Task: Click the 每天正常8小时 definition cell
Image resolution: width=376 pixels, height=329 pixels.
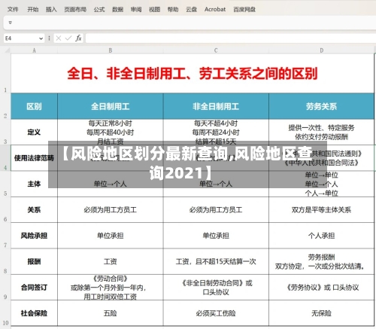Action: (x=111, y=132)
